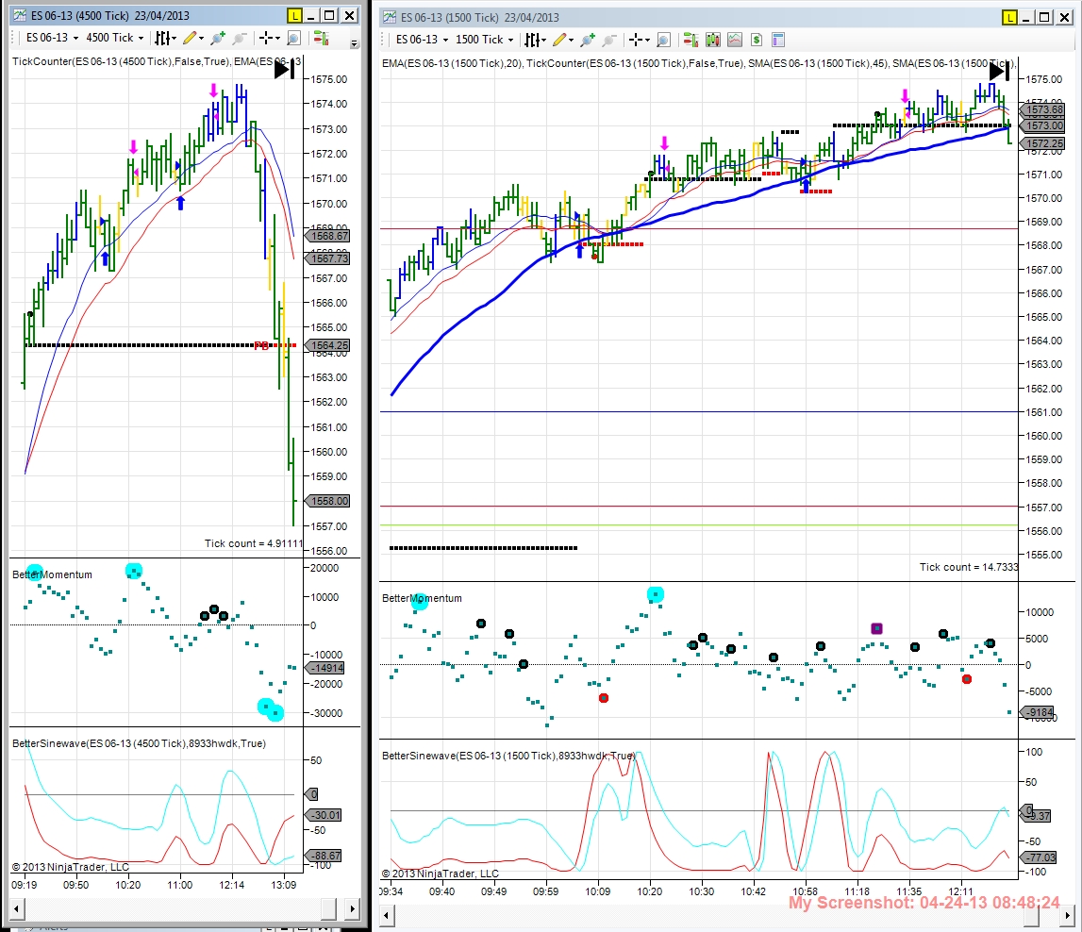Jump to latest bar in 4500 Tick chart

coord(284,69)
